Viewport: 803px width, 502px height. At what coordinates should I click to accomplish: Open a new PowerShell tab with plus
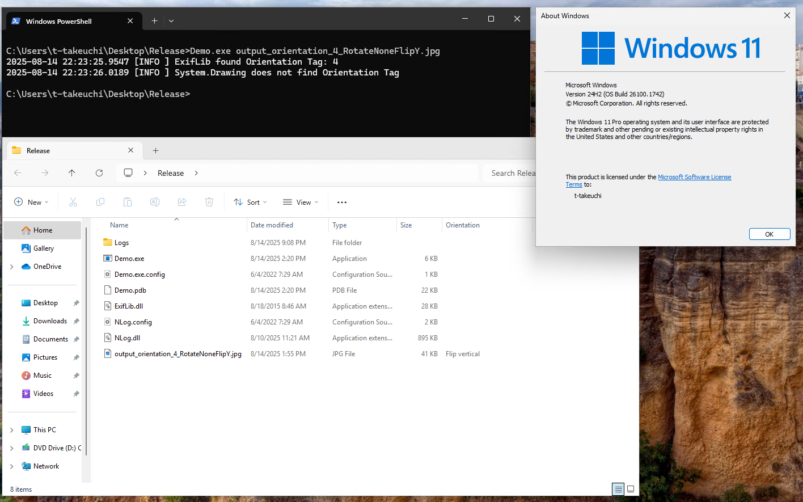point(154,21)
